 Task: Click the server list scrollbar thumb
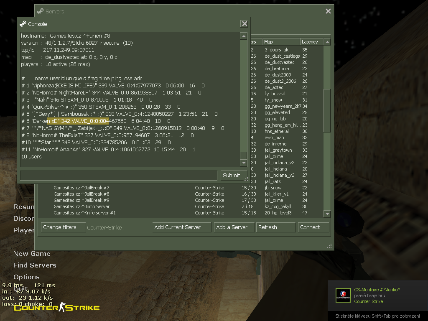point(327,111)
